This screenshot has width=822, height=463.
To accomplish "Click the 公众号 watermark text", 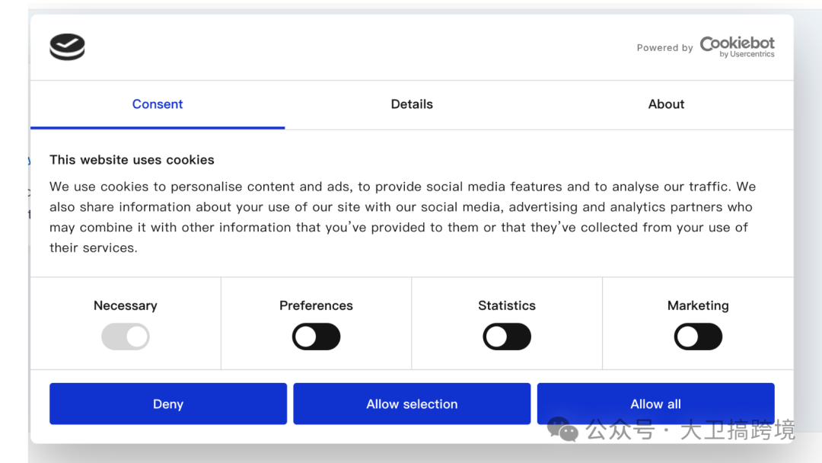I will pyautogui.click(x=620, y=430).
